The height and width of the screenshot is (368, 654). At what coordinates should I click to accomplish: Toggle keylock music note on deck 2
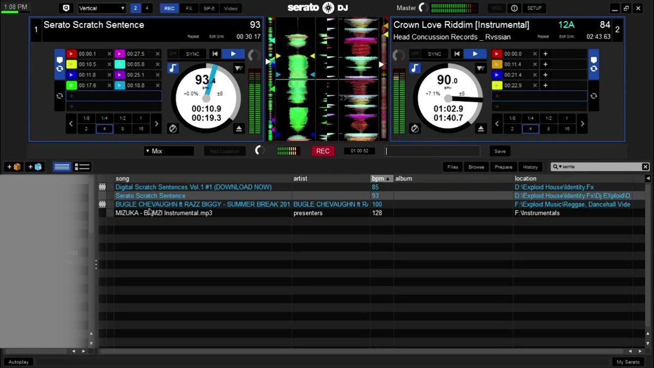click(415, 68)
